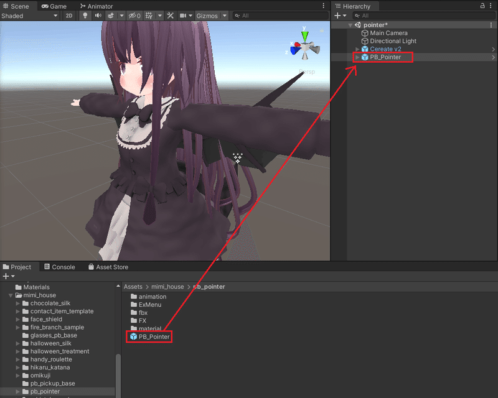The width and height of the screenshot is (498, 398).
Task: Switch to the Console tab
Action: point(60,267)
